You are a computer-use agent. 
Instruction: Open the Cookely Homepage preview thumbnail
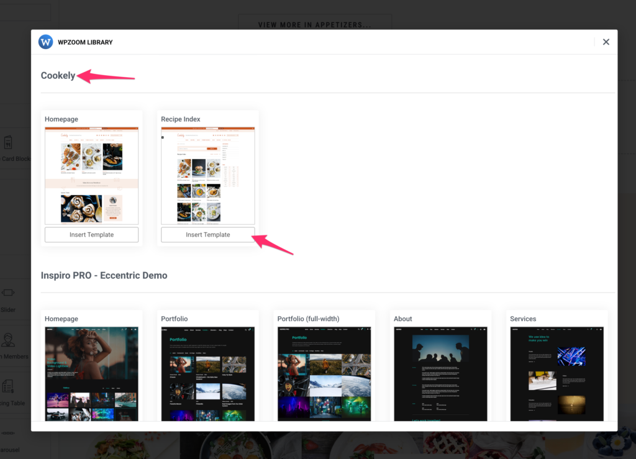92,176
